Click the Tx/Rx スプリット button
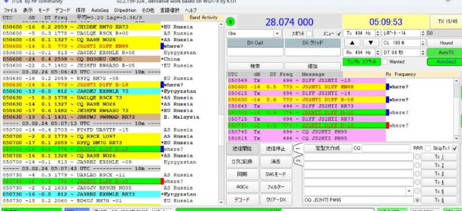 tap(362, 62)
